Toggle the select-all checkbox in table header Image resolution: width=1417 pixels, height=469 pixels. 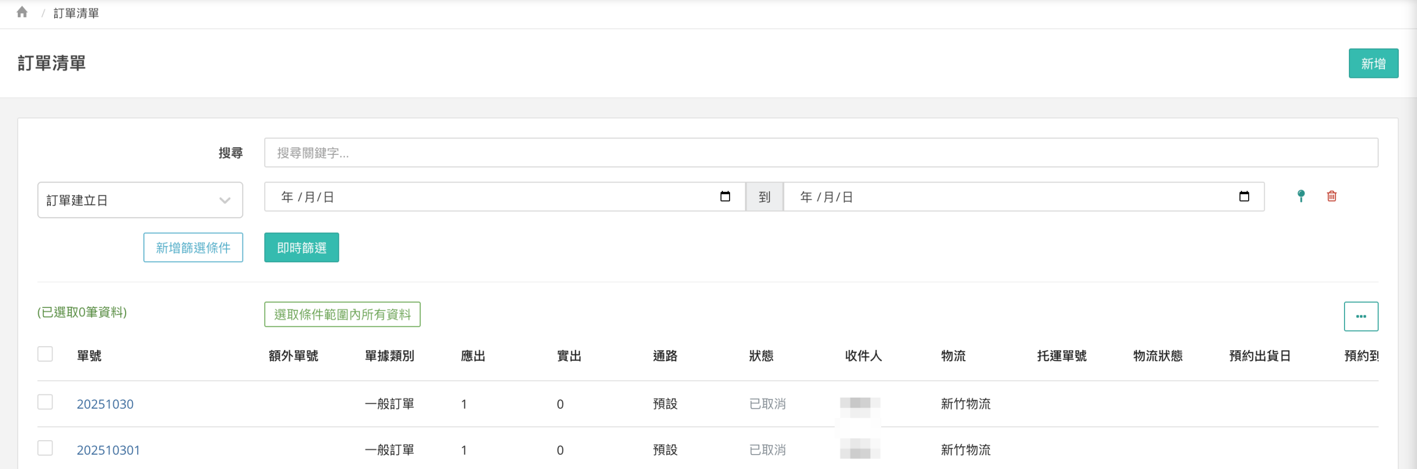coord(45,354)
